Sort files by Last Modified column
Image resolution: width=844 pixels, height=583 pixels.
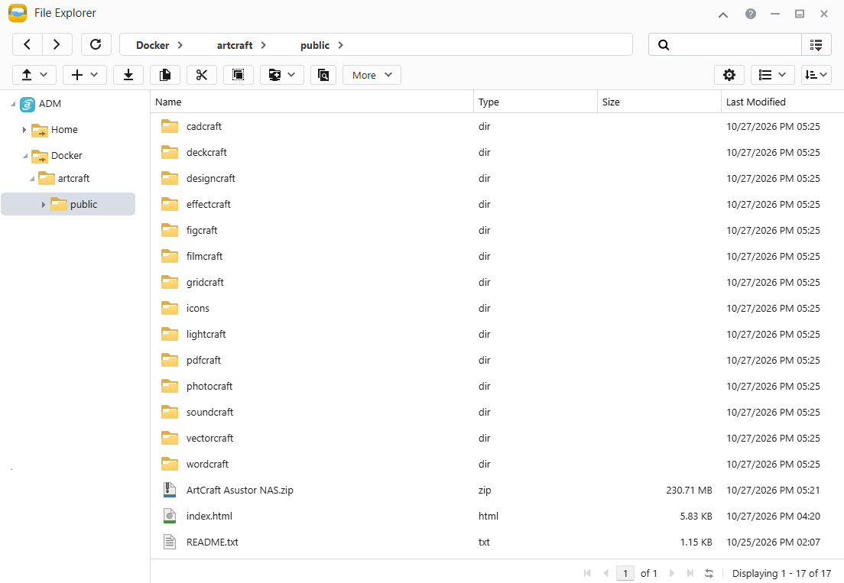coord(782,102)
